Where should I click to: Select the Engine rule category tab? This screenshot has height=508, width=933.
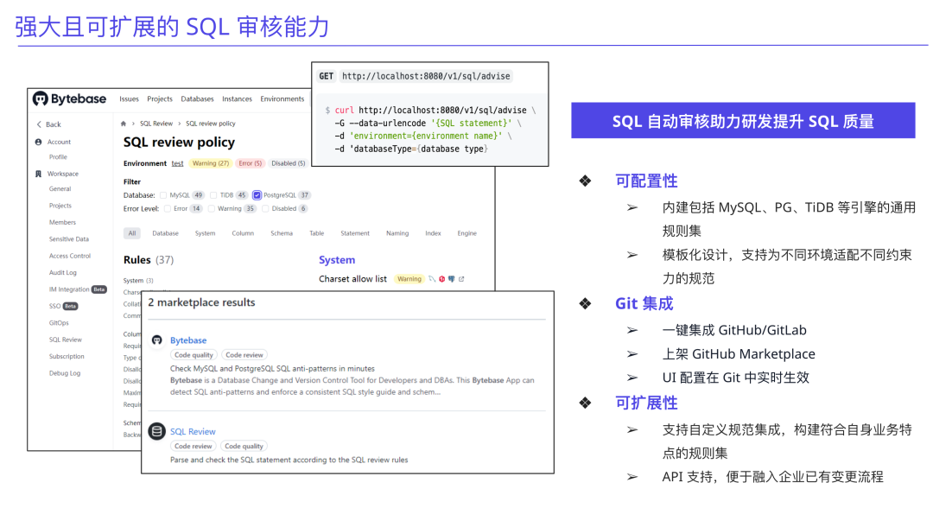tap(467, 233)
